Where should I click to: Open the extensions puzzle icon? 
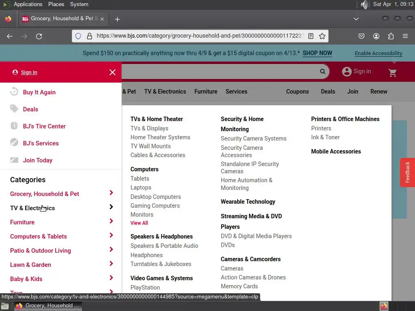pos(391,36)
